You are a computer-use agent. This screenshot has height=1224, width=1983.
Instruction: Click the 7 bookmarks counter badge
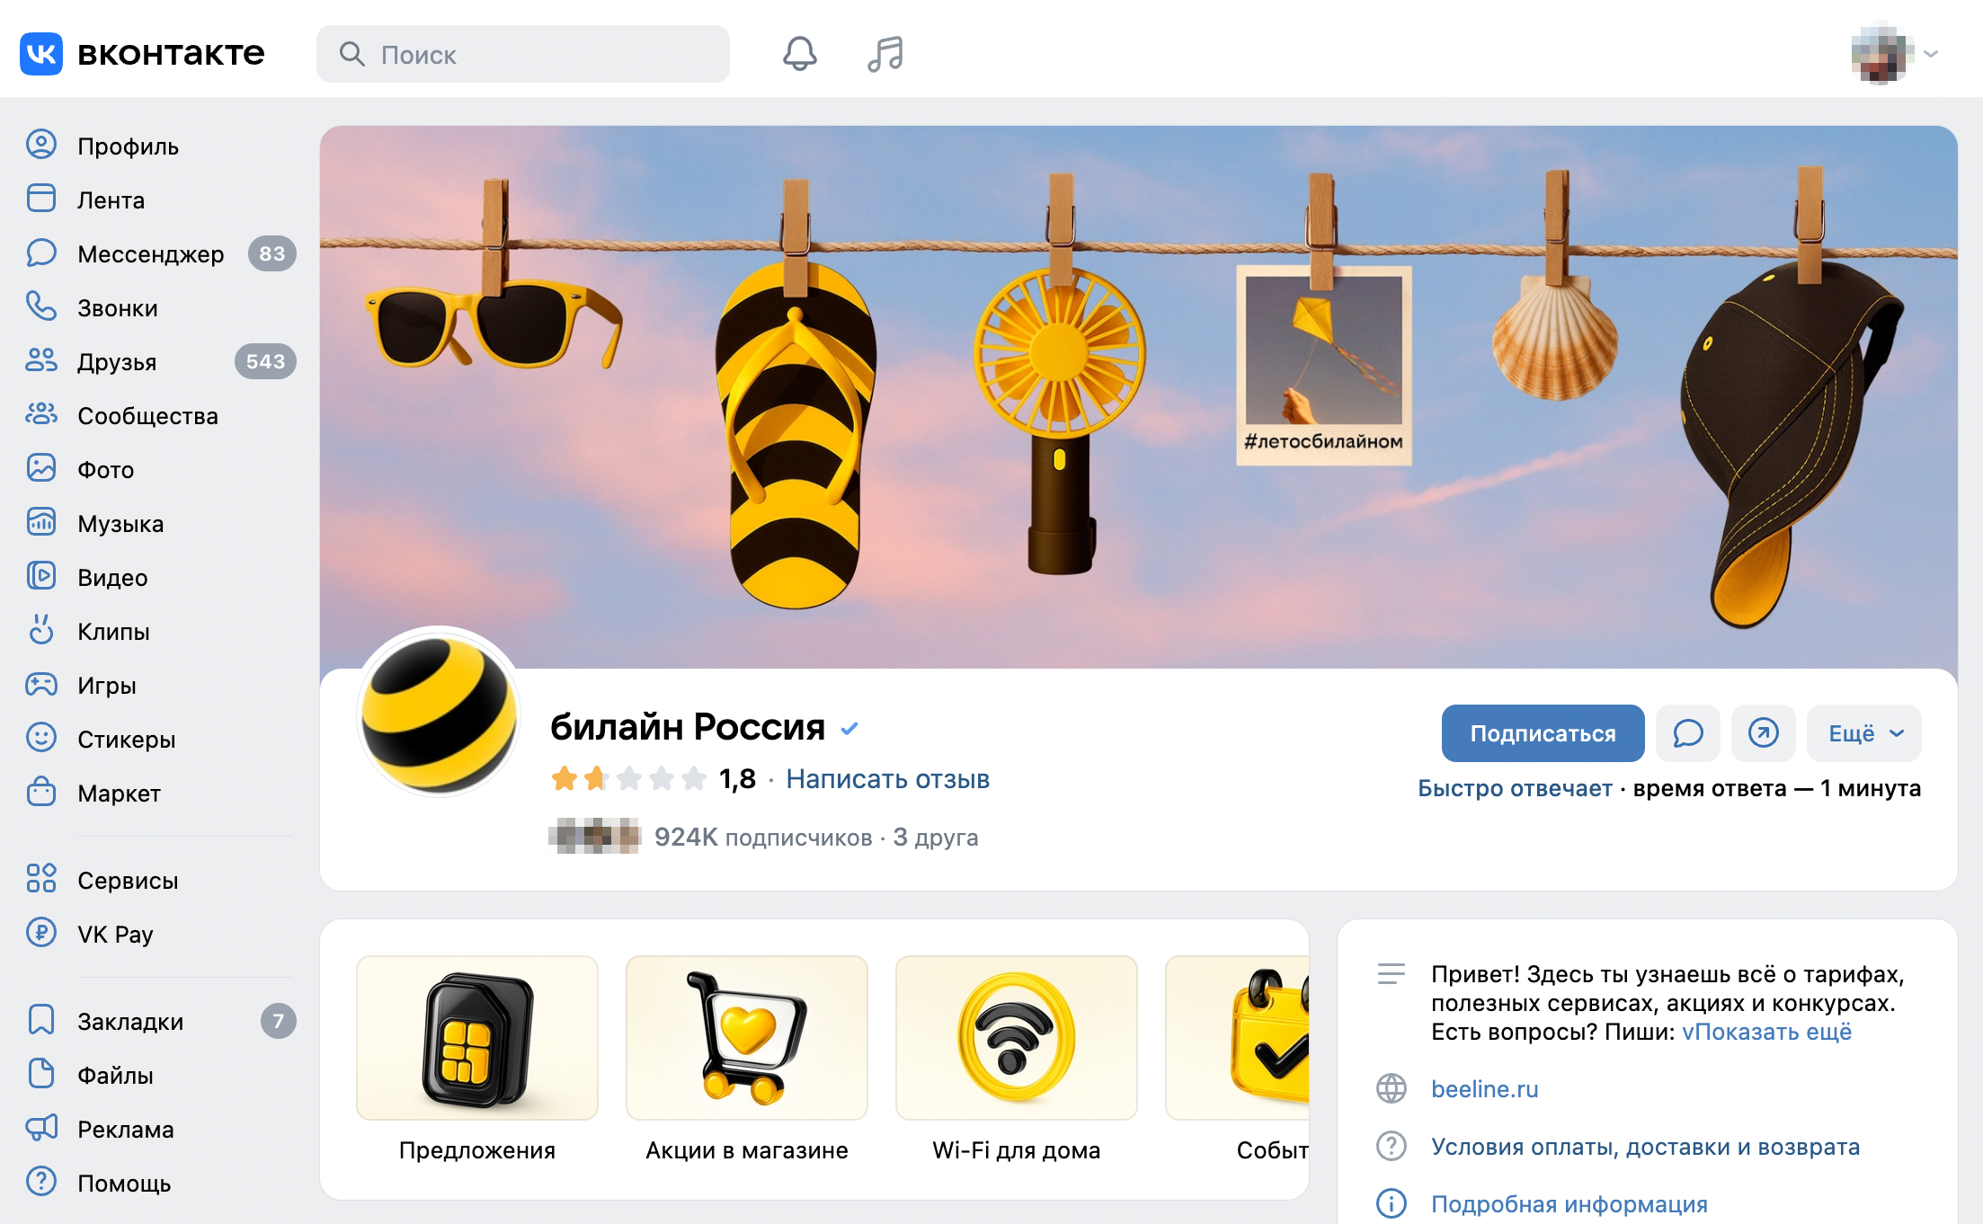tap(279, 1021)
